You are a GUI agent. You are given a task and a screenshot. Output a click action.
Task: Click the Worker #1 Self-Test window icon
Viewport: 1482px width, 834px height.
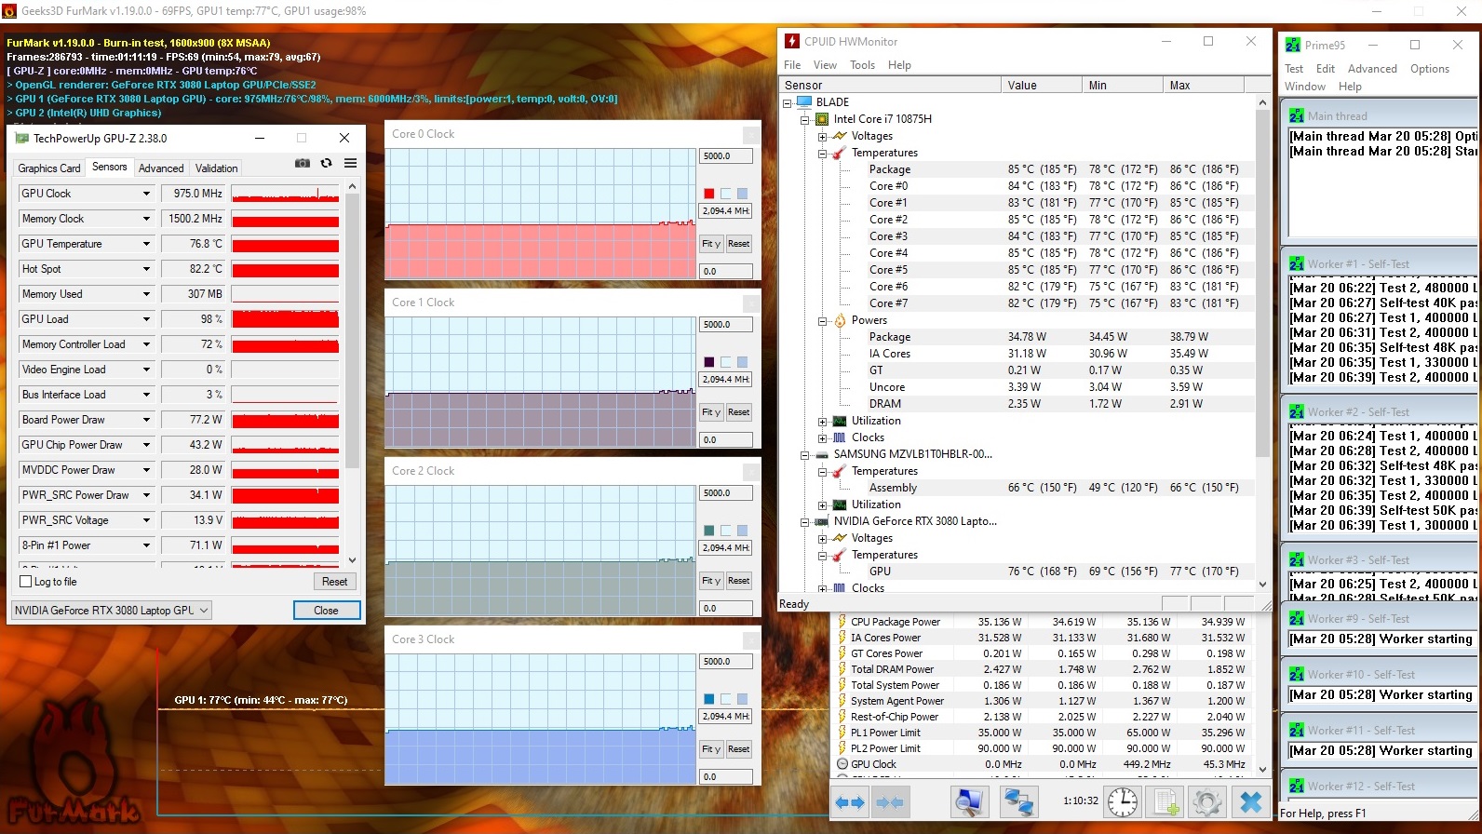tap(1296, 264)
